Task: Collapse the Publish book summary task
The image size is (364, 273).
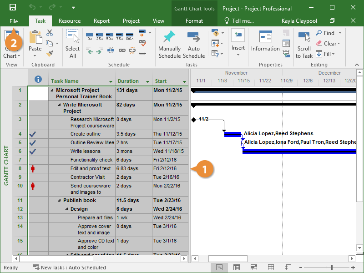Action: coord(59,201)
